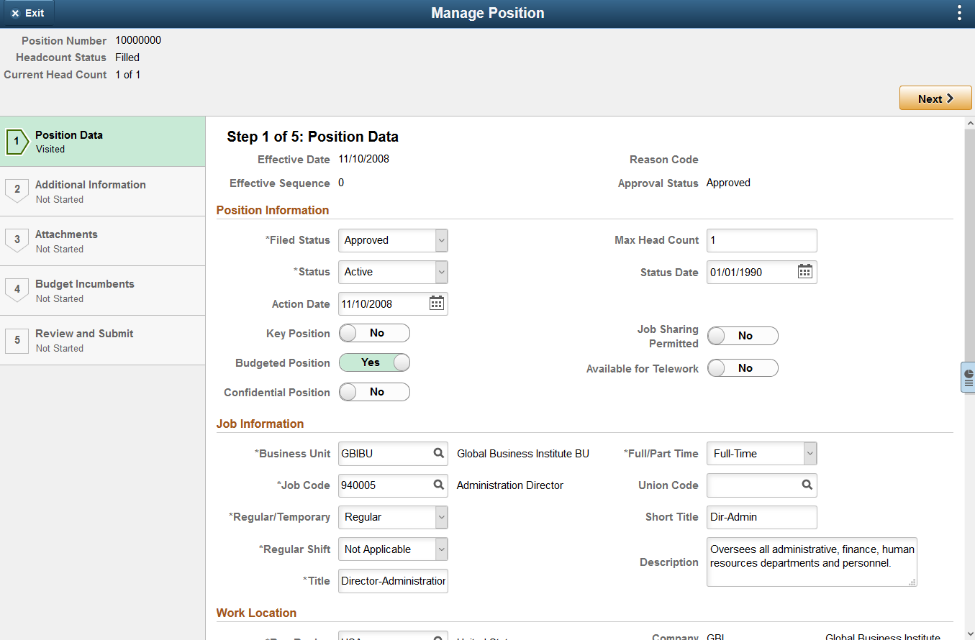This screenshot has height=640, width=975.
Task: Look up Business Unit with search icon
Action: coord(438,453)
